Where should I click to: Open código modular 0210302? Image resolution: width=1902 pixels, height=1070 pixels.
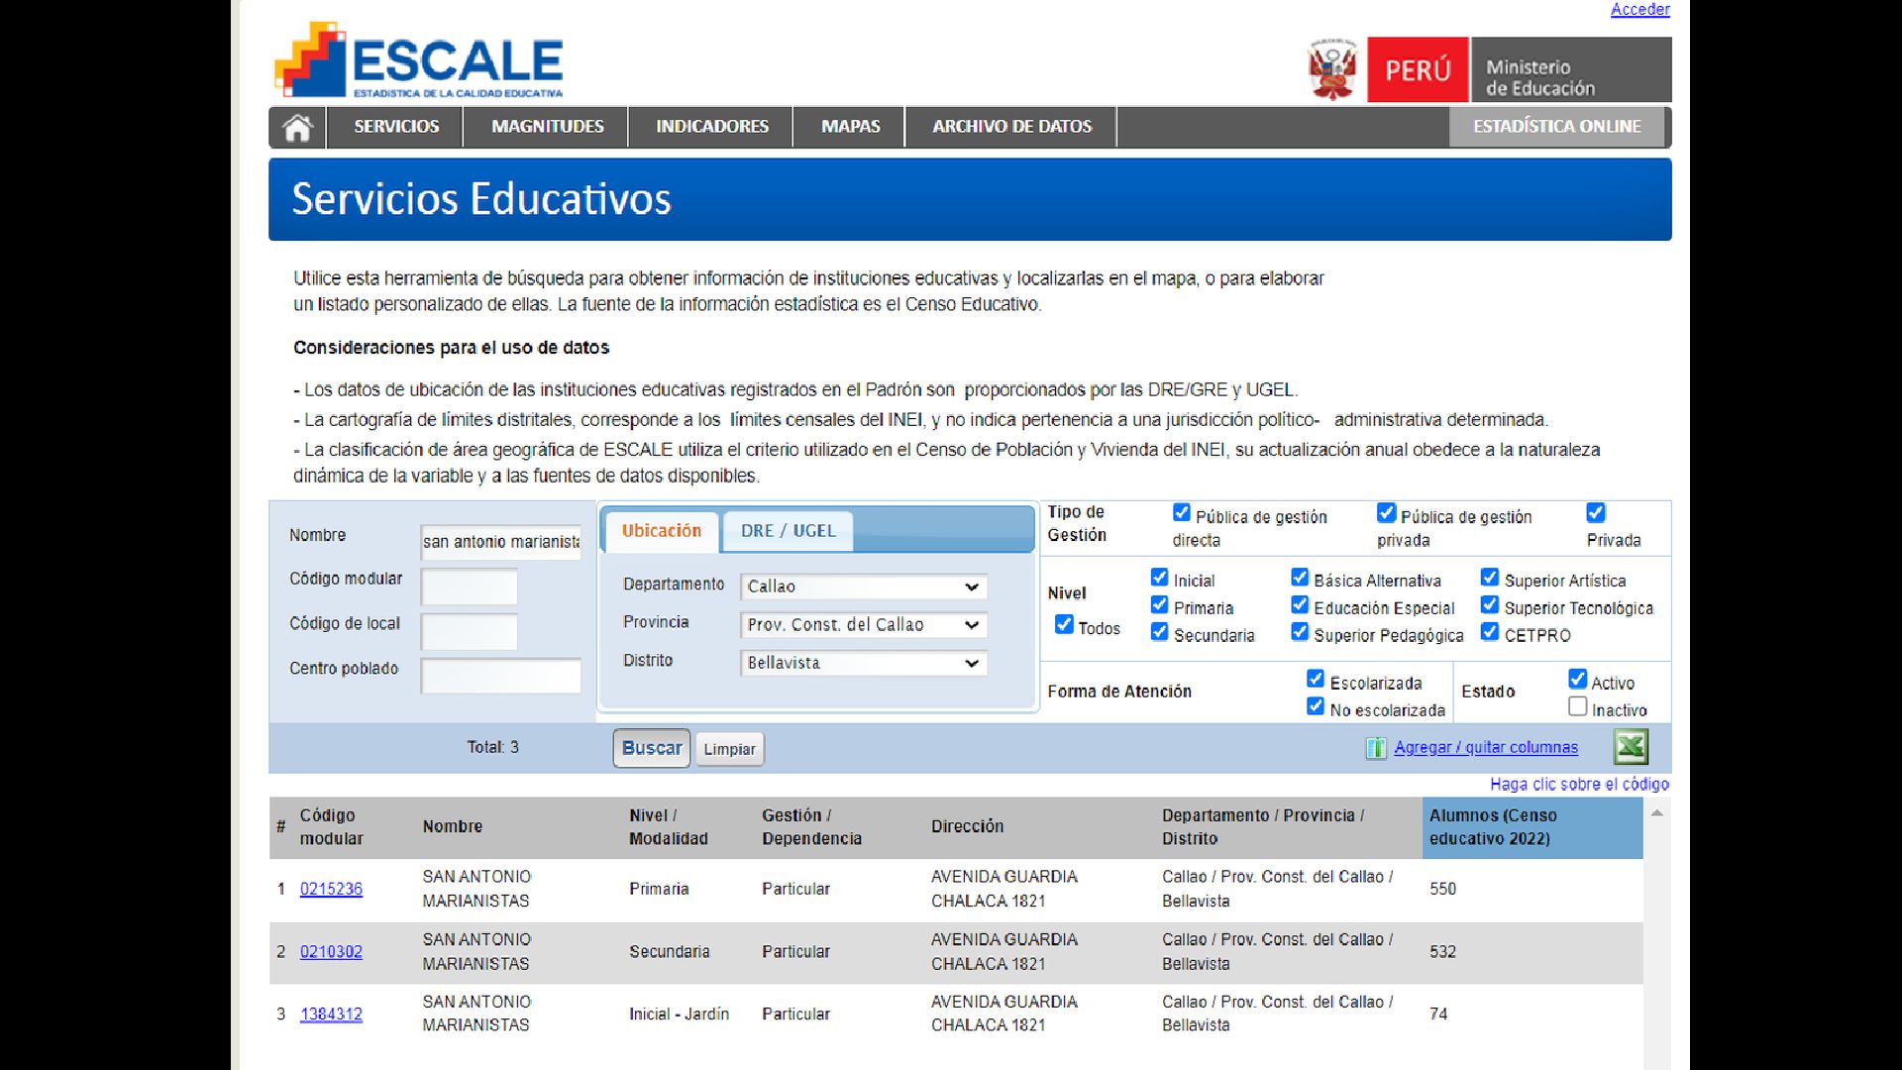point(331,951)
